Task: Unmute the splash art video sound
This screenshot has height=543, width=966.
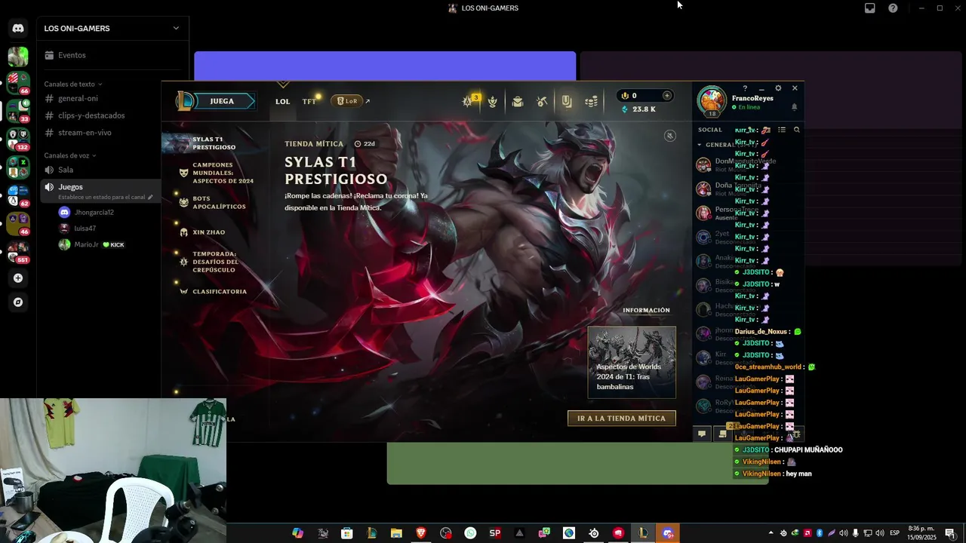Action: (x=669, y=136)
